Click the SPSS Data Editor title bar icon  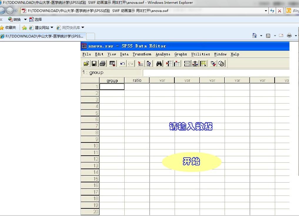pyautogui.click(x=84, y=46)
